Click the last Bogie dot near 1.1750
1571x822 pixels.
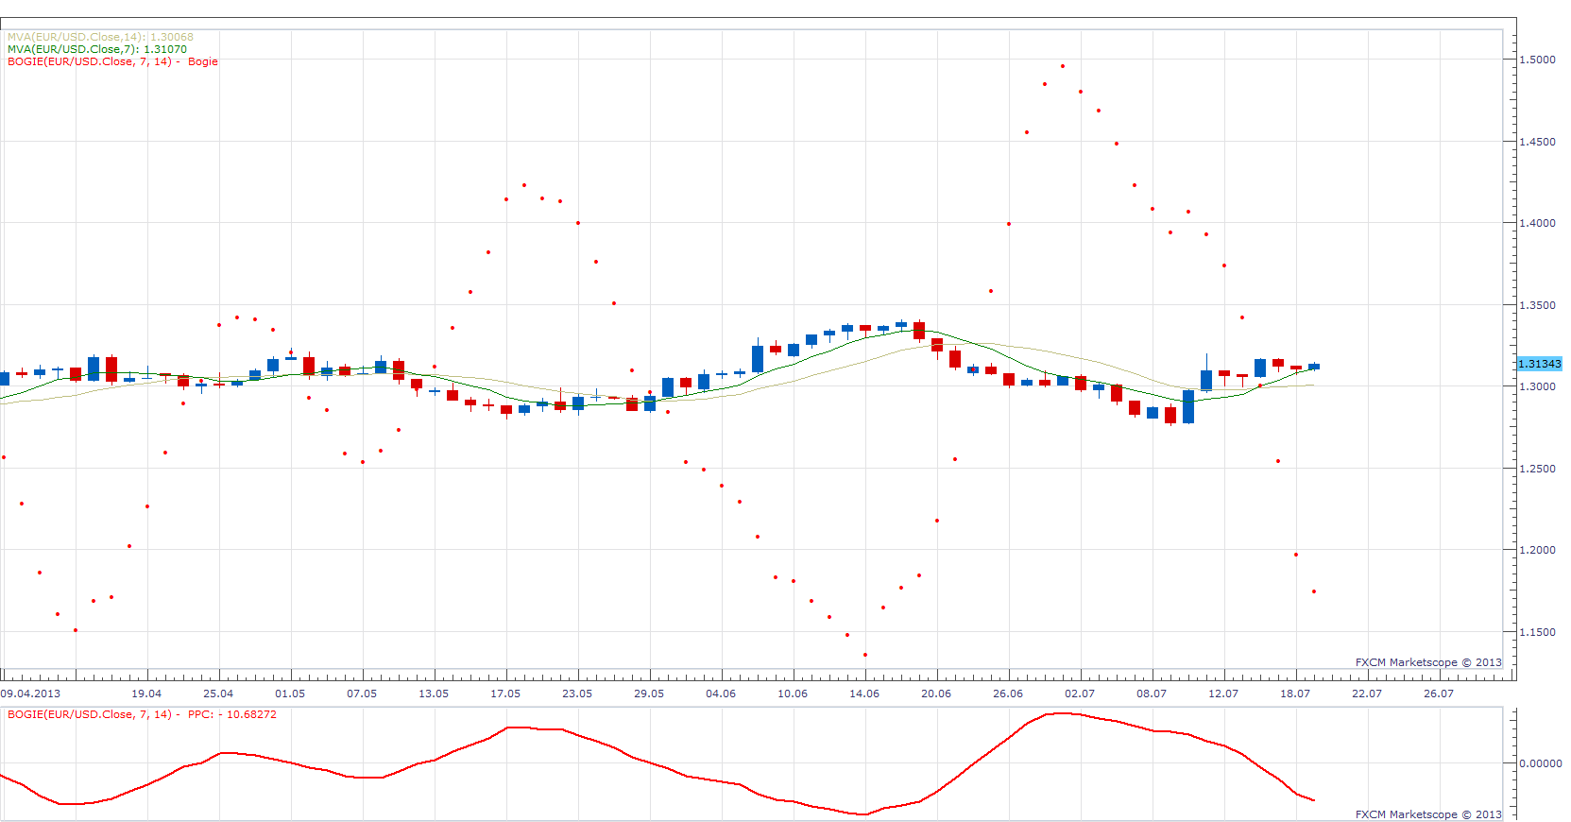tap(1314, 591)
